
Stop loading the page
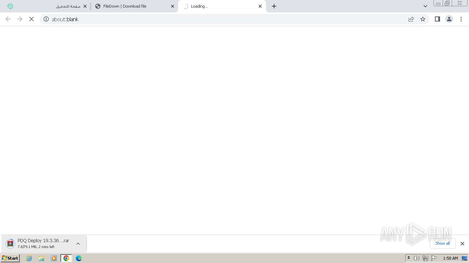pyautogui.click(x=32, y=19)
